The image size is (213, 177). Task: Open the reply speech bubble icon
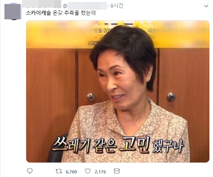(x=30, y=171)
